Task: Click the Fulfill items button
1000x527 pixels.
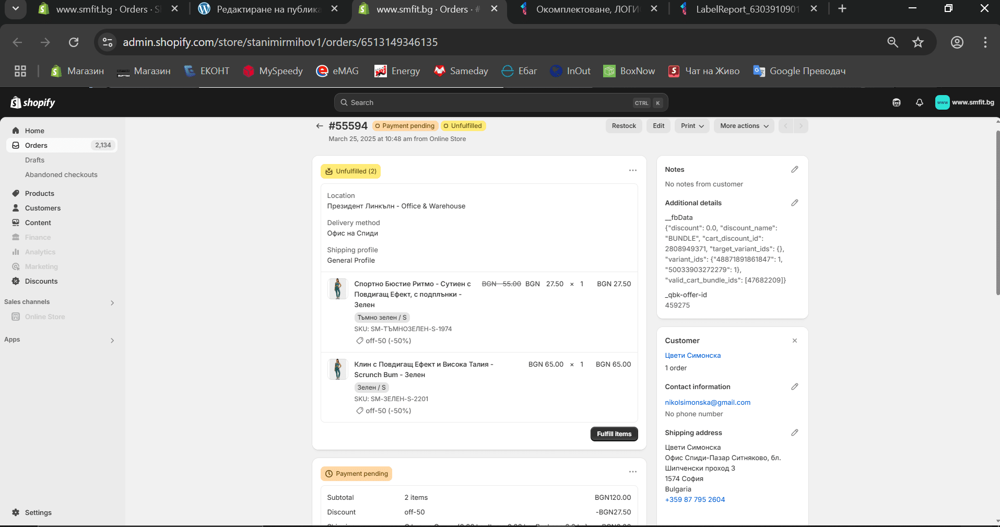Action: tap(614, 434)
